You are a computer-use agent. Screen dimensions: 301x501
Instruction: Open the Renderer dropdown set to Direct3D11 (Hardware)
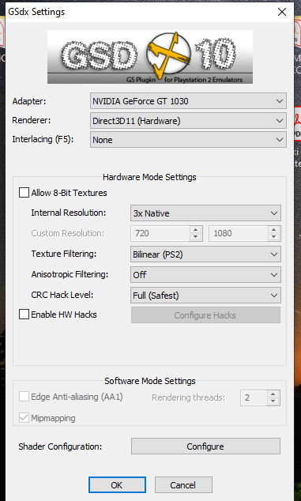(x=188, y=121)
